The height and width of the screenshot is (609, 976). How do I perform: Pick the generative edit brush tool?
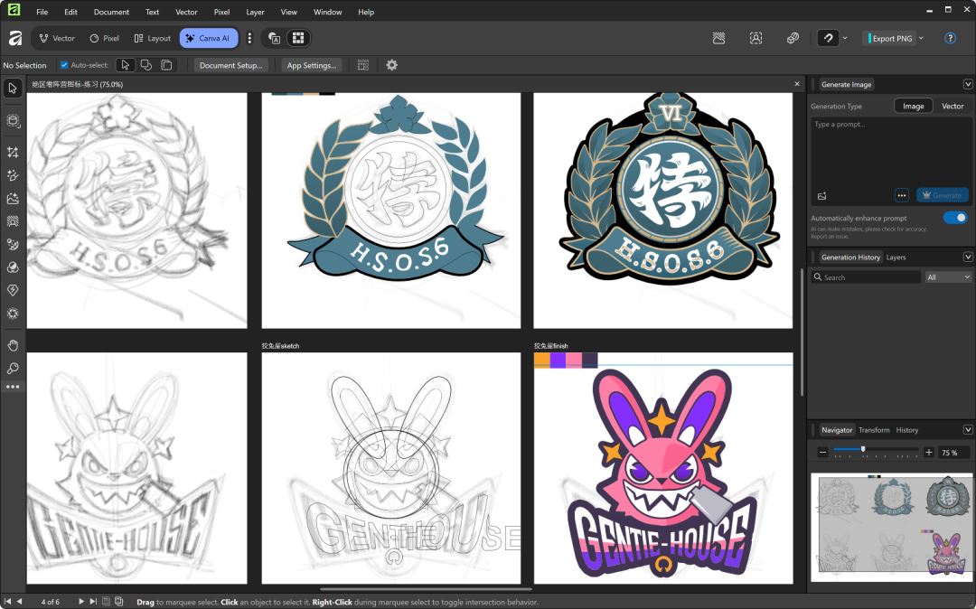point(13,175)
